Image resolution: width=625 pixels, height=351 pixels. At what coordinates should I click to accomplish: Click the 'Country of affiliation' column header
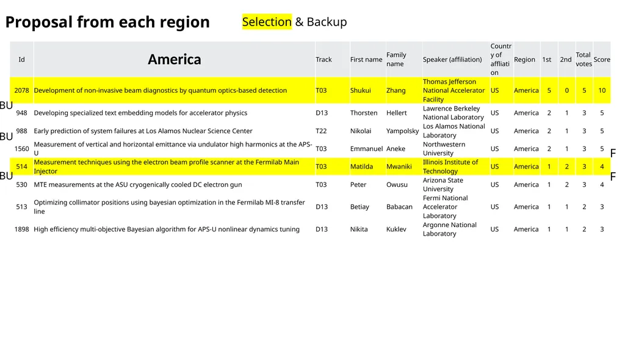coord(500,59)
